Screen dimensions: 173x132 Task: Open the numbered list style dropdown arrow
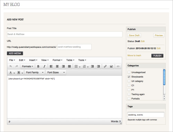click(88, 67)
